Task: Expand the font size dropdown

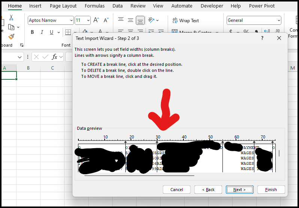Action: (88, 20)
